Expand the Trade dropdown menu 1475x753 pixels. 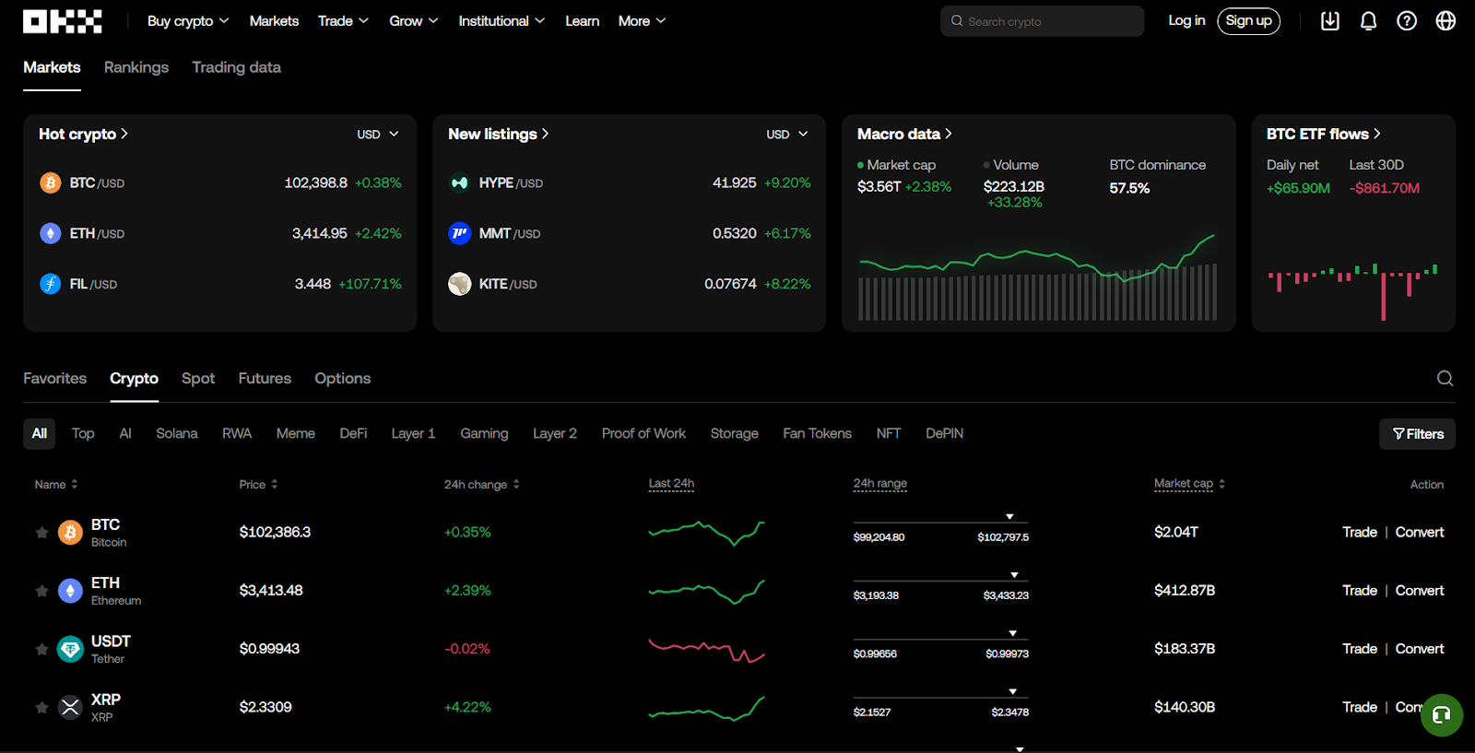[343, 20]
